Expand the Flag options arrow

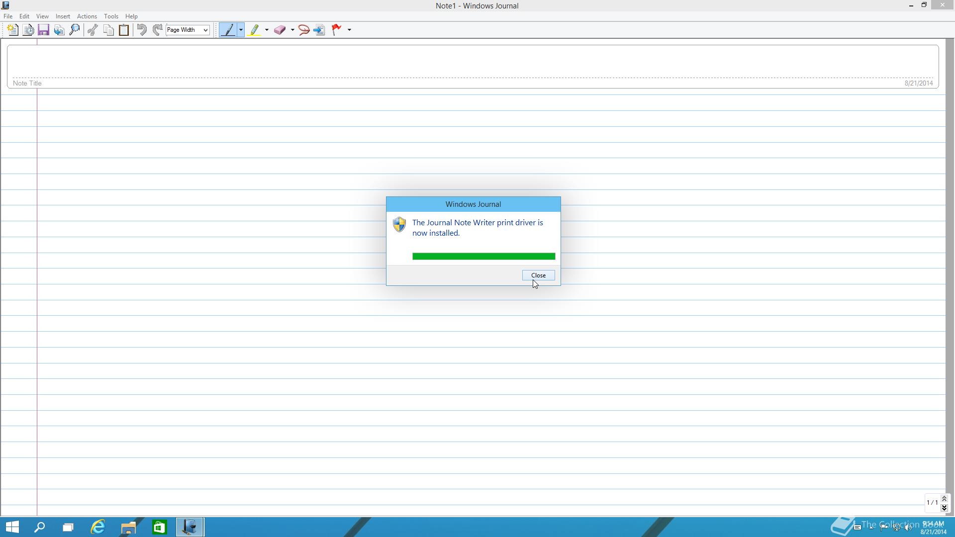pyautogui.click(x=349, y=30)
